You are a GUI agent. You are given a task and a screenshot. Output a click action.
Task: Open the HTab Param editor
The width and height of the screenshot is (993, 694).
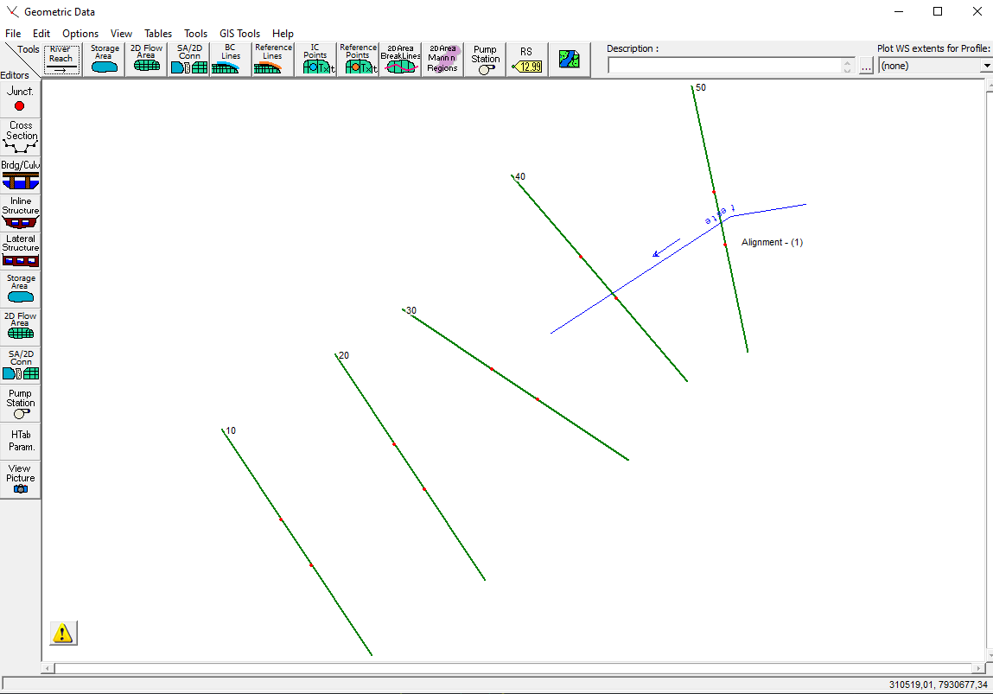(20, 439)
